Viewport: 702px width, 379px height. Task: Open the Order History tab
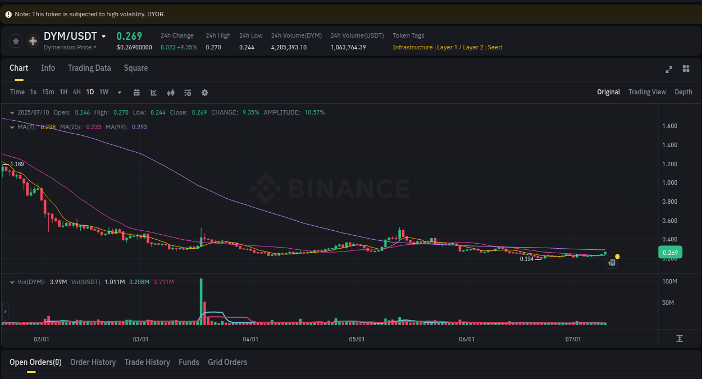93,362
